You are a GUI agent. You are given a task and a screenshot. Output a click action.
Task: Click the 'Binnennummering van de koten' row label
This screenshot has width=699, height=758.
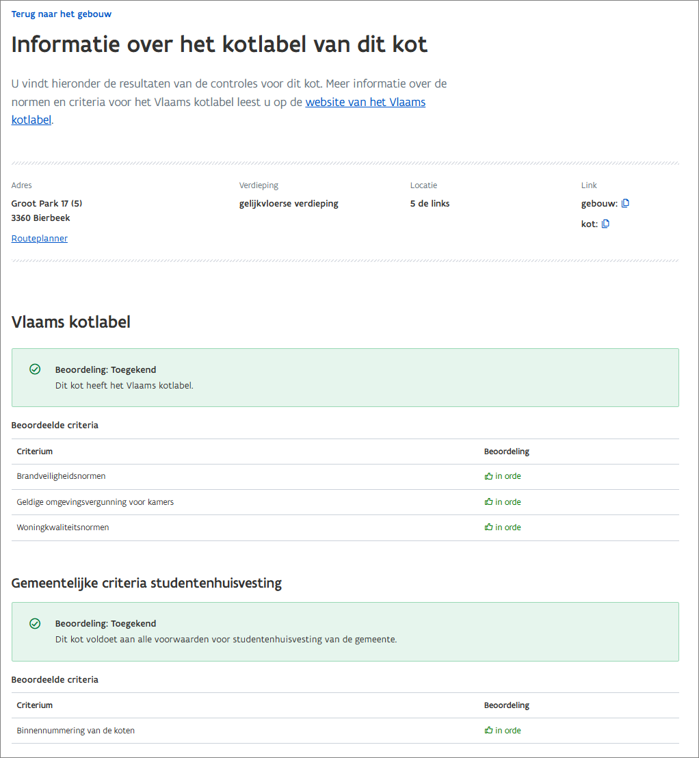(x=76, y=731)
